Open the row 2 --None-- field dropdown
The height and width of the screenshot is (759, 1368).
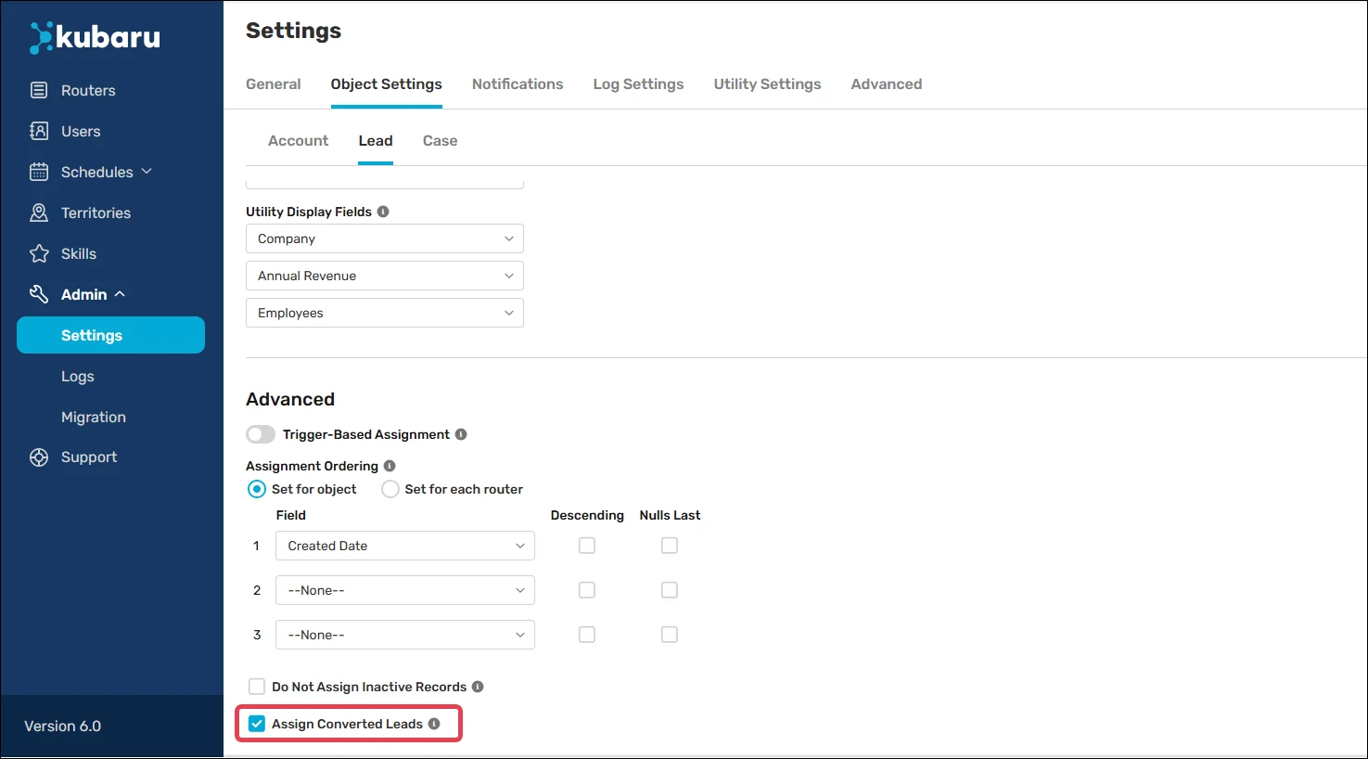coord(405,590)
